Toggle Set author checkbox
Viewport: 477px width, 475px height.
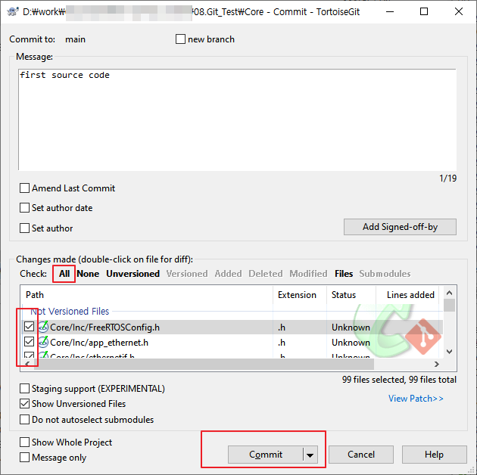(x=25, y=228)
